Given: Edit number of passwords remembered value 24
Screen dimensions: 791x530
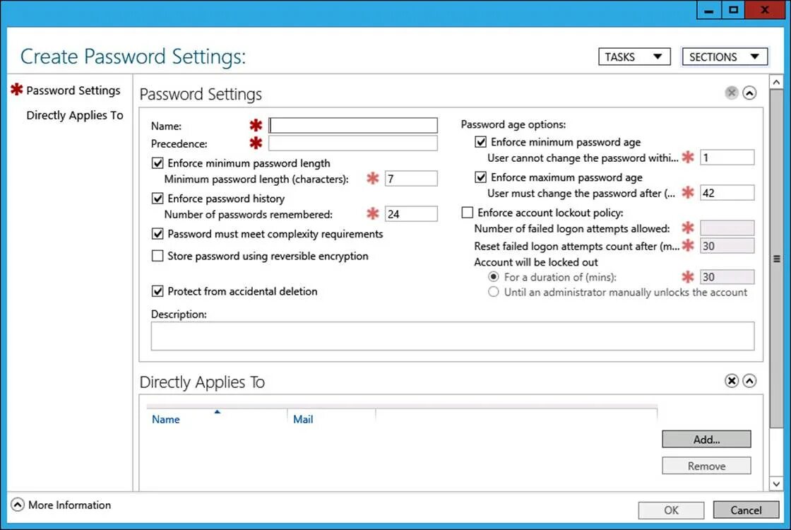Looking at the screenshot, I should (x=411, y=214).
